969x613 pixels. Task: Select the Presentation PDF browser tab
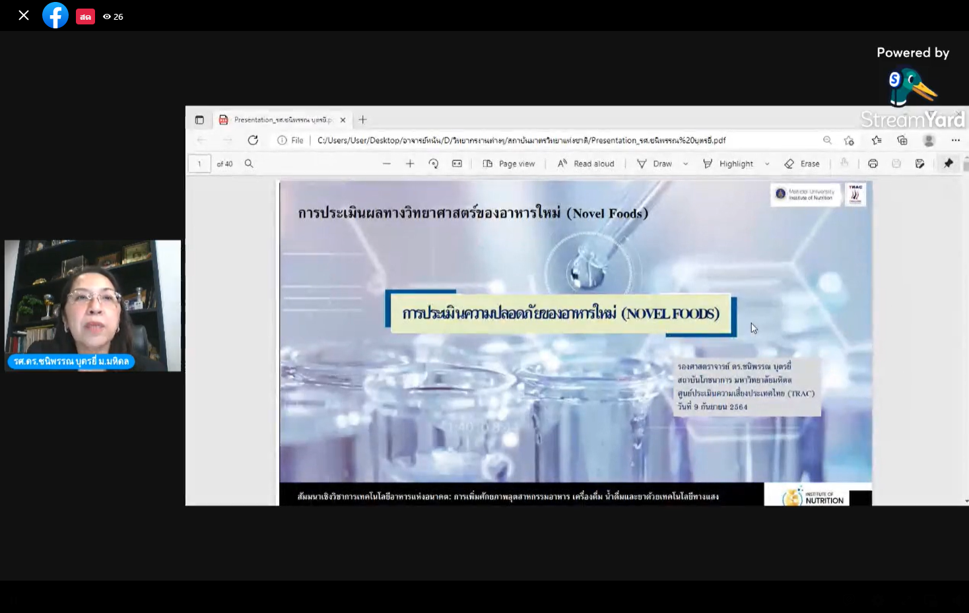pos(282,120)
